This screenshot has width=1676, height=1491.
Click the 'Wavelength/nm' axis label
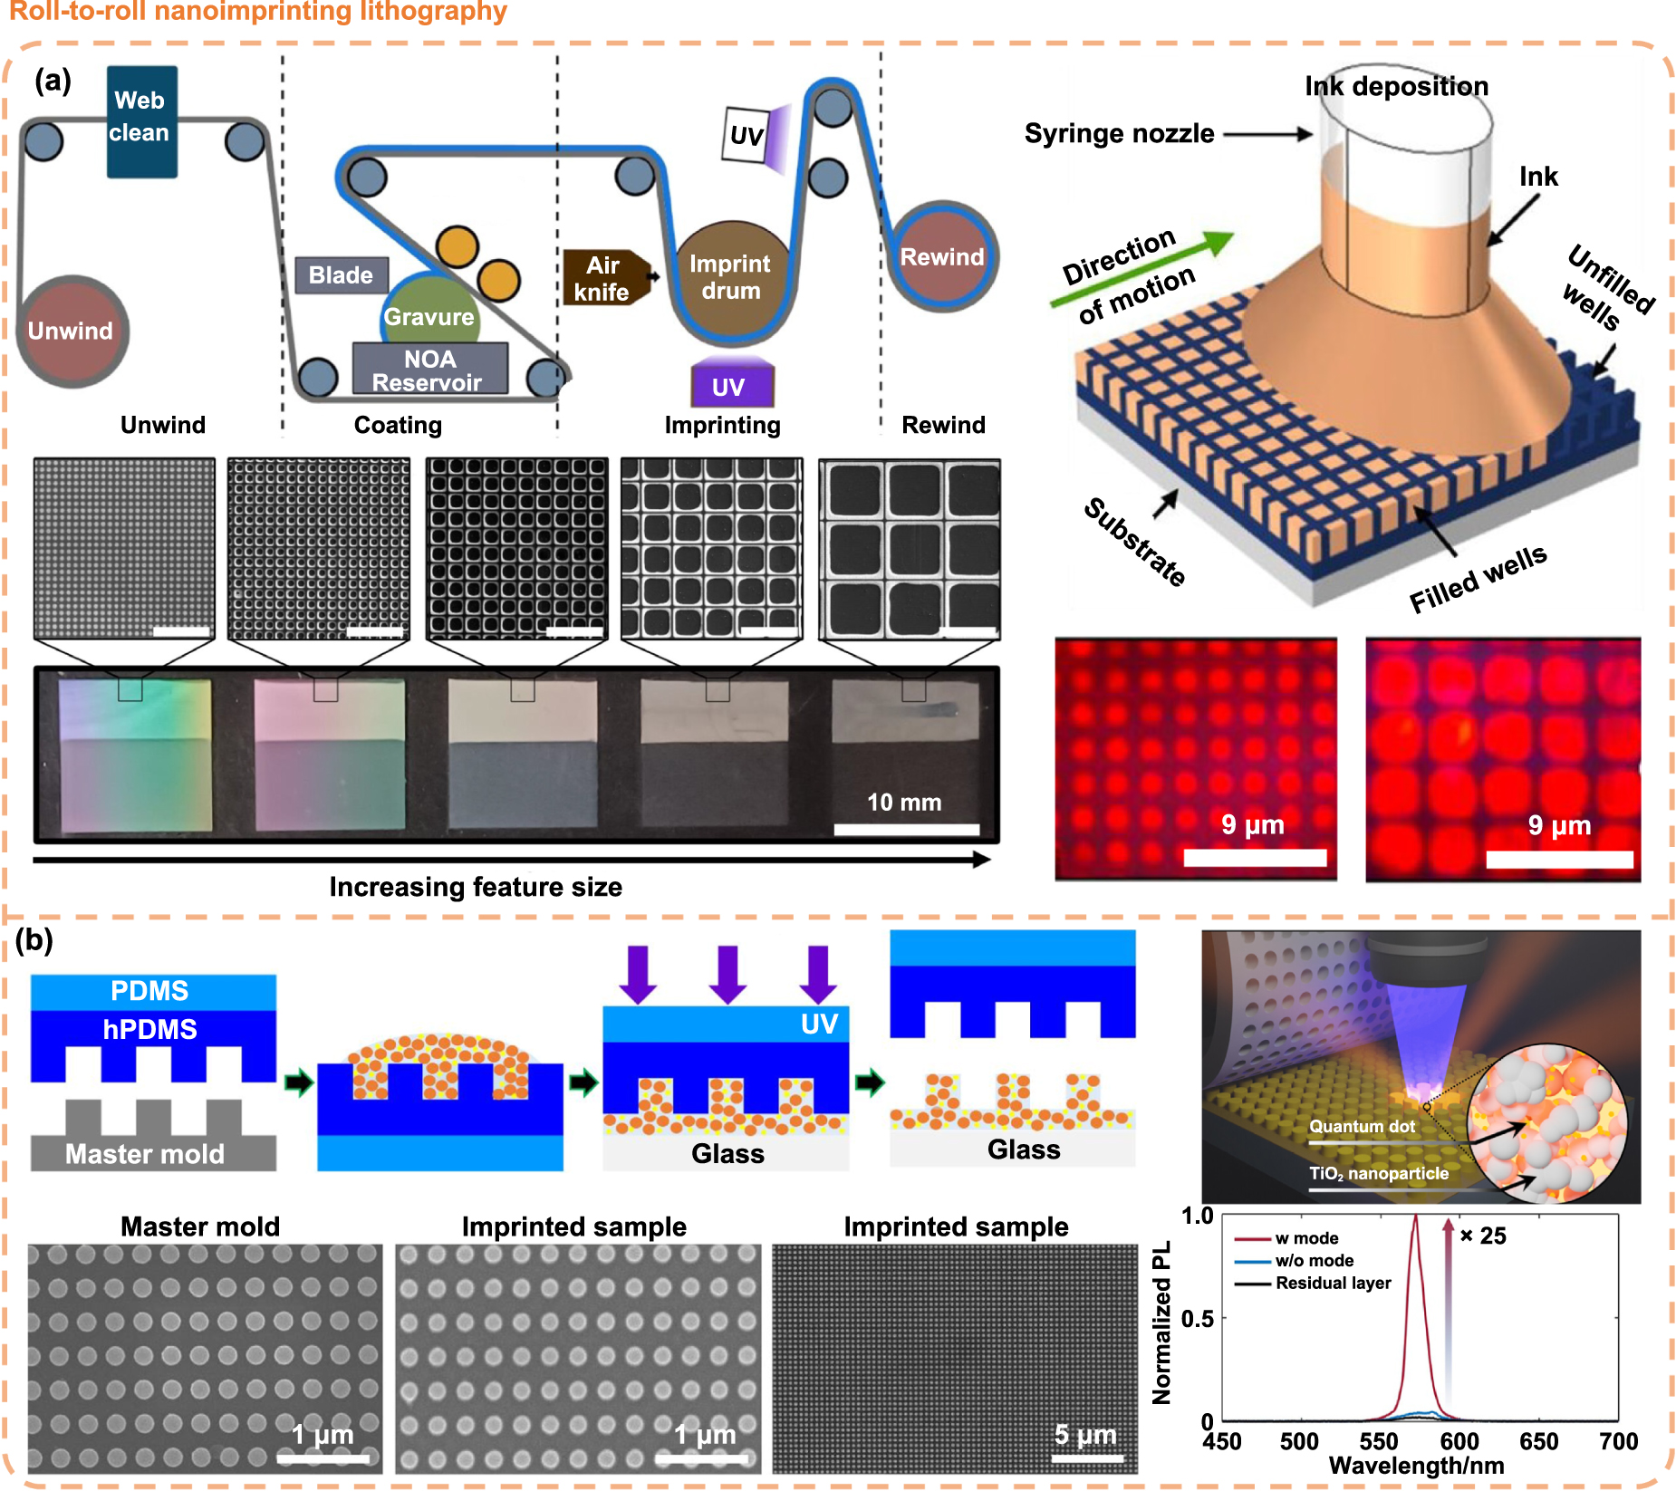[x=1416, y=1466]
